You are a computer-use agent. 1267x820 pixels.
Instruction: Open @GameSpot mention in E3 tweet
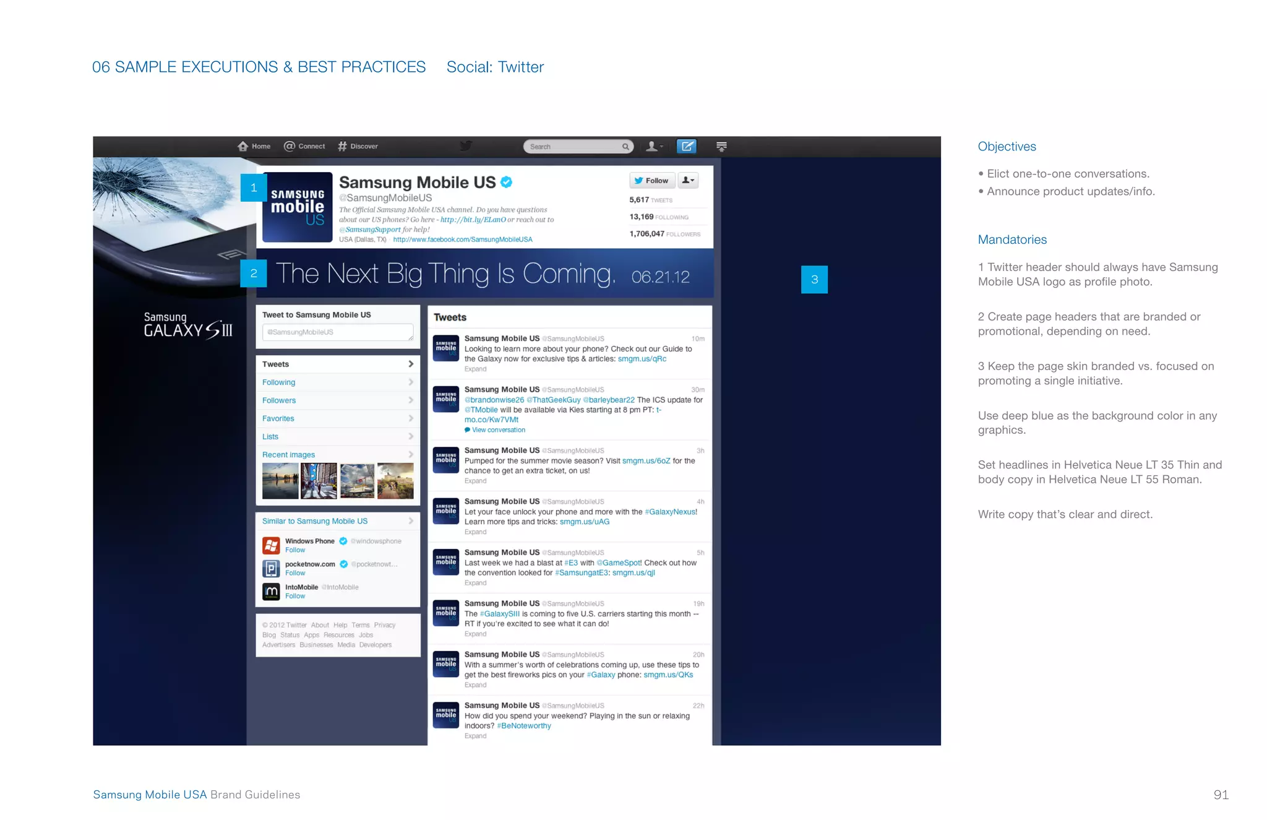pos(619,563)
